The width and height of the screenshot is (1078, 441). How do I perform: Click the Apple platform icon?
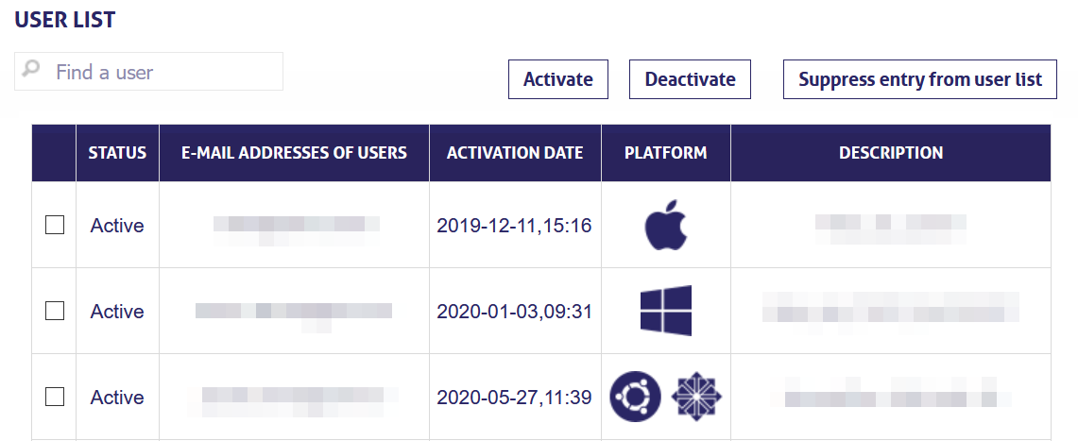point(665,226)
